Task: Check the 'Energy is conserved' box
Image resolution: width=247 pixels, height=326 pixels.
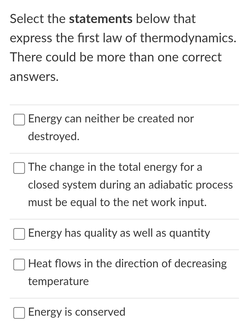Action: 19,313
